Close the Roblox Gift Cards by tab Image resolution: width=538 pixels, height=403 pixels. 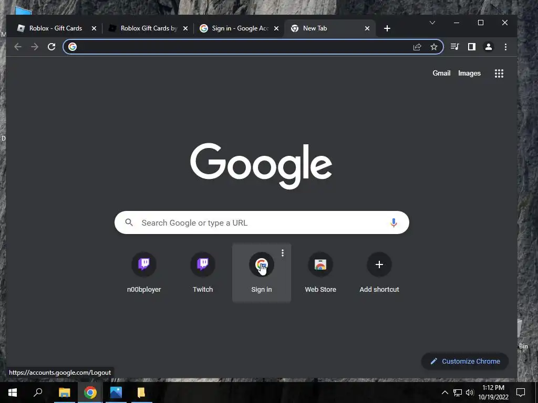pos(185,28)
